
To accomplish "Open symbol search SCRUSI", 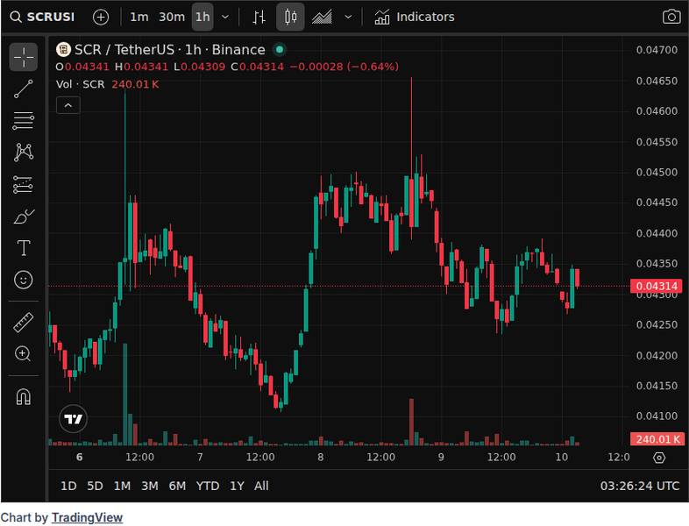I will click(43, 18).
